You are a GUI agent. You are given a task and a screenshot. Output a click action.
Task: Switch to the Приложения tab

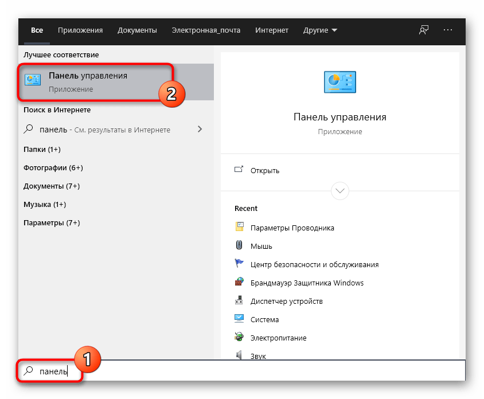click(81, 30)
